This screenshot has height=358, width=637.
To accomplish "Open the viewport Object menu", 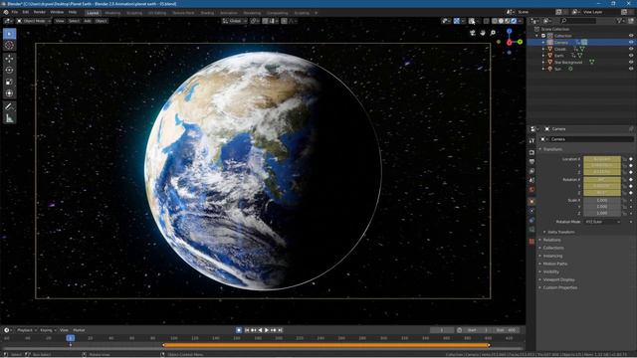I will coord(101,21).
